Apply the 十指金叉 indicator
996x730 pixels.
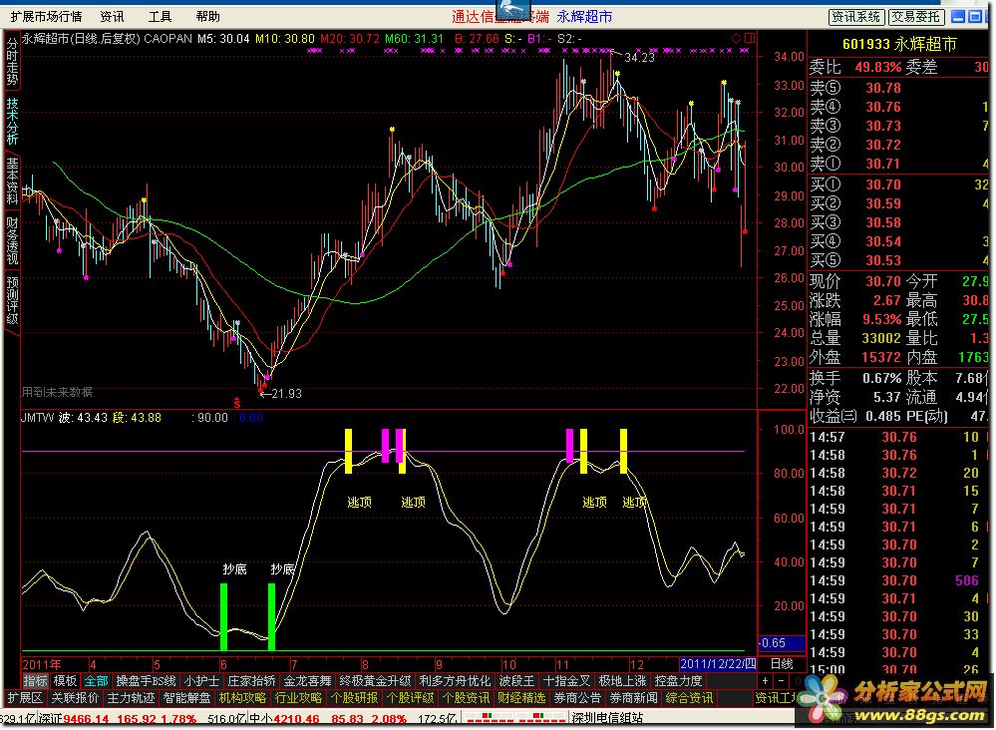[566, 680]
